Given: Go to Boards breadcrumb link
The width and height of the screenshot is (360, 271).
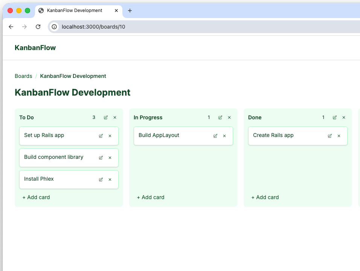Looking at the screenshot, I should click(23, 76).
